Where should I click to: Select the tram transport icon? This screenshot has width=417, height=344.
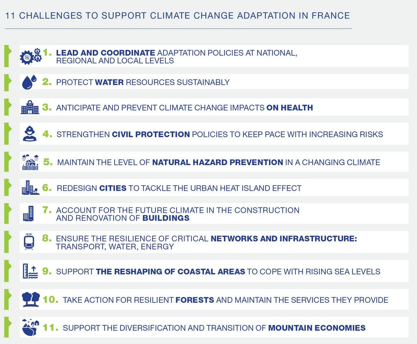29,242
